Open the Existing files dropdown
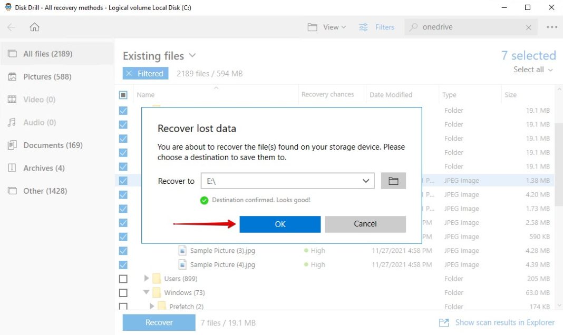This screenshot has height=335, width=563. click(x=192, y=55)
